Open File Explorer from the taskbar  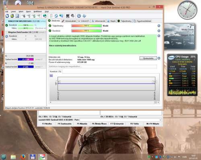coord(13,157)
